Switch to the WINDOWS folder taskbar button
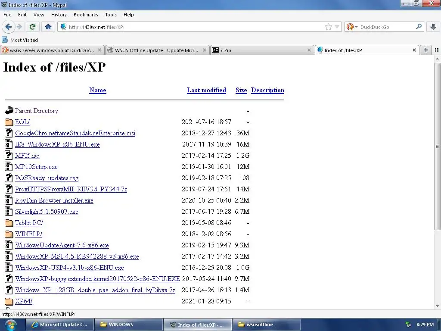This screenshot has width=441, height=331. (128, 325)
